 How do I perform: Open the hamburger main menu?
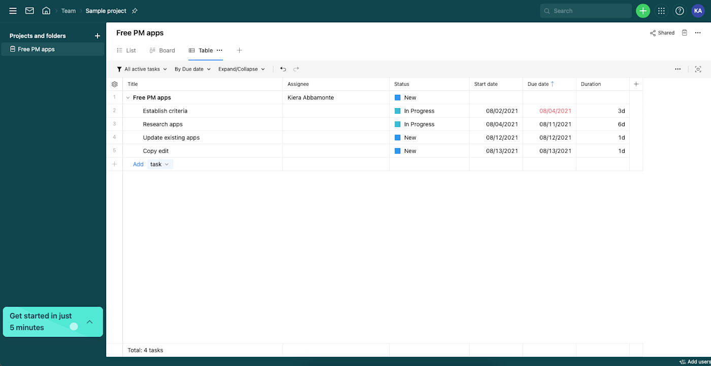(x=13, y=11)
